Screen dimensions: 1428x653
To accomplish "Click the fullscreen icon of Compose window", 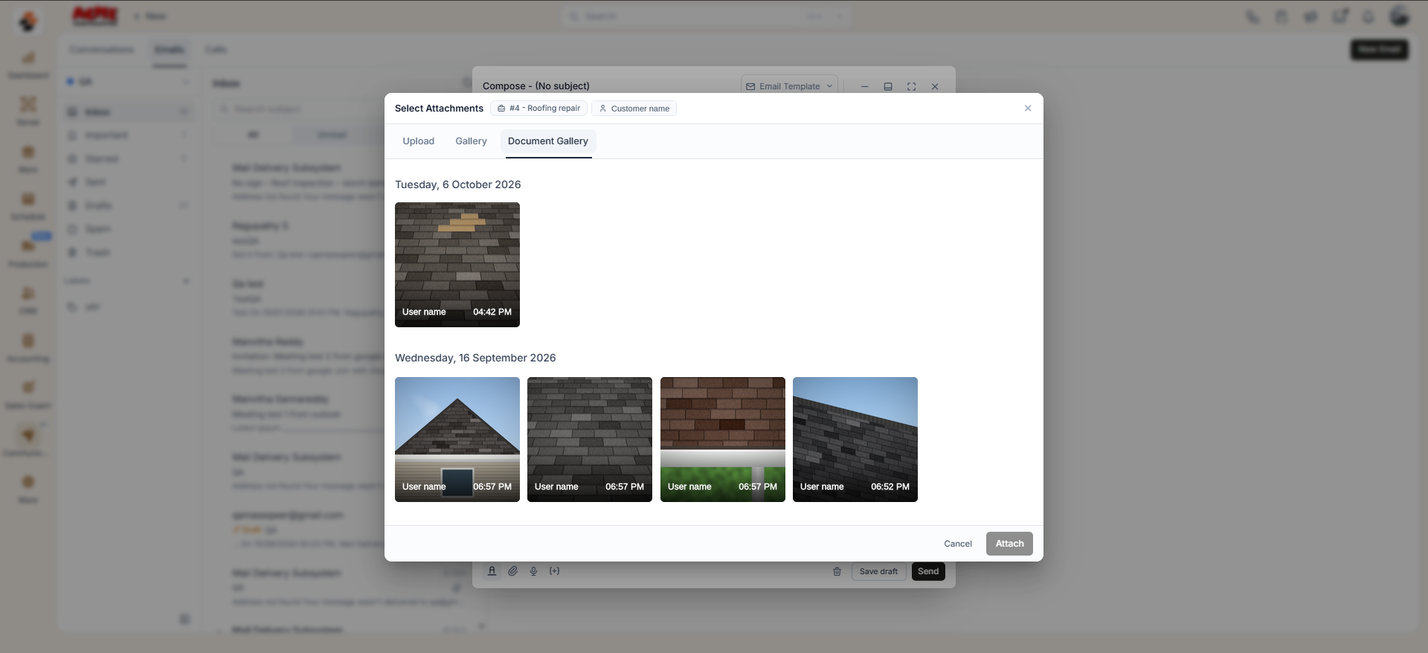I will (911, 86).
